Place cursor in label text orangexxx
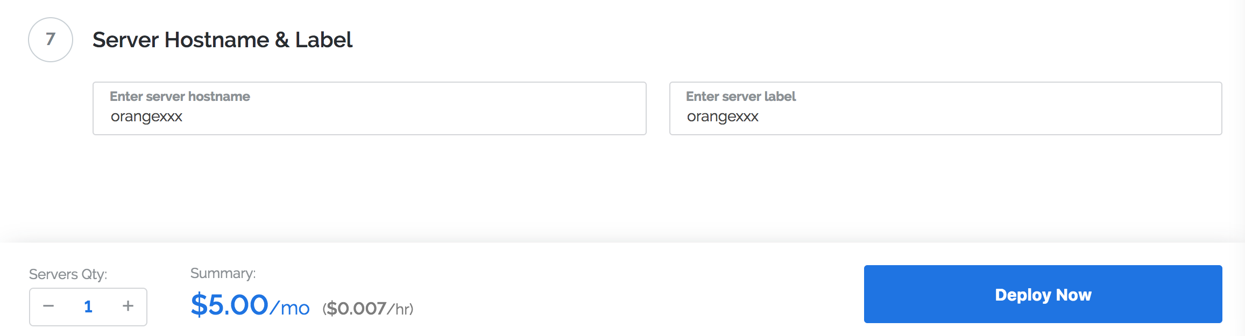This screenshot has height=336, width=1245. coord(723,116)
